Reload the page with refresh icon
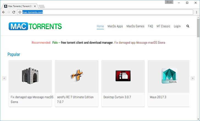Image resolution: width=200 pixels, height=121 pixels. point(14,12)
